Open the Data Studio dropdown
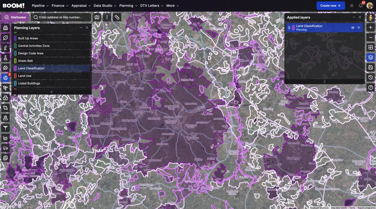Screen dimensions: 376x209 point(105,6)
